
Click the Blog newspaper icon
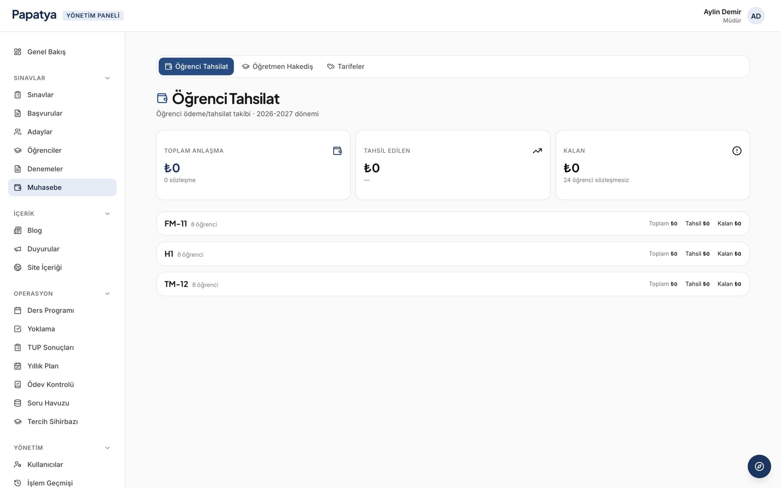(18, 230)
